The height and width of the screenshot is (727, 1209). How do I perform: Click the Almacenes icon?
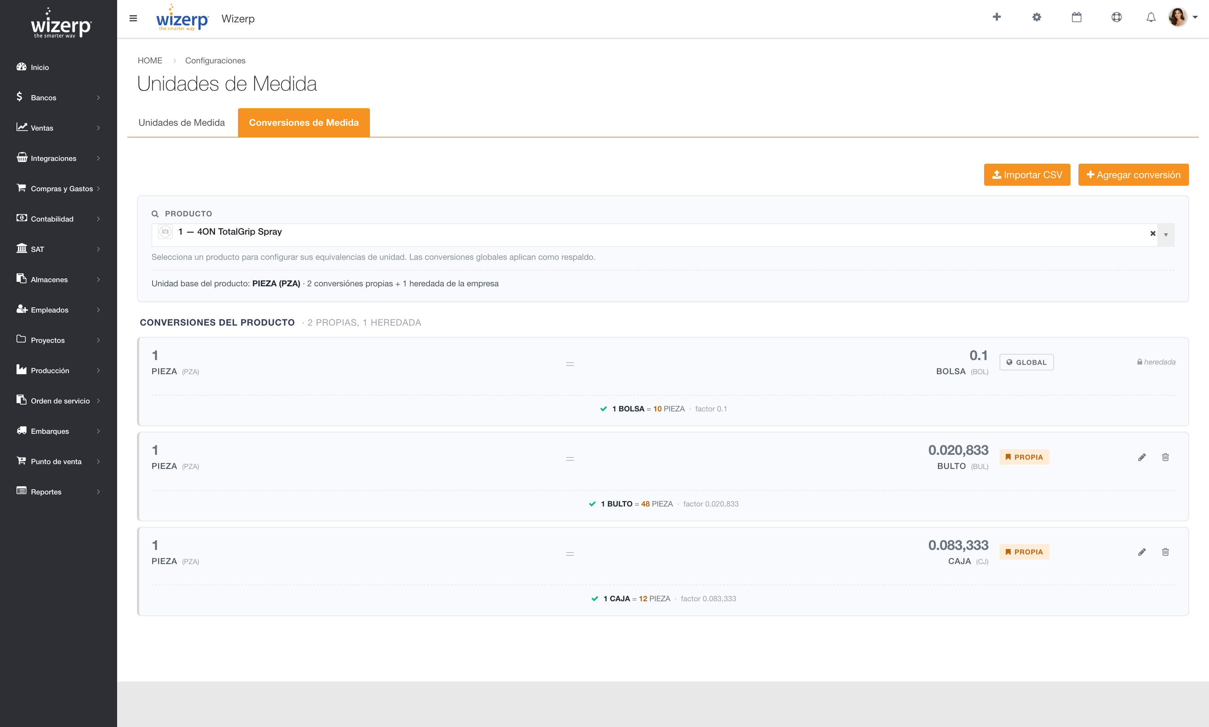pos(21,278)
